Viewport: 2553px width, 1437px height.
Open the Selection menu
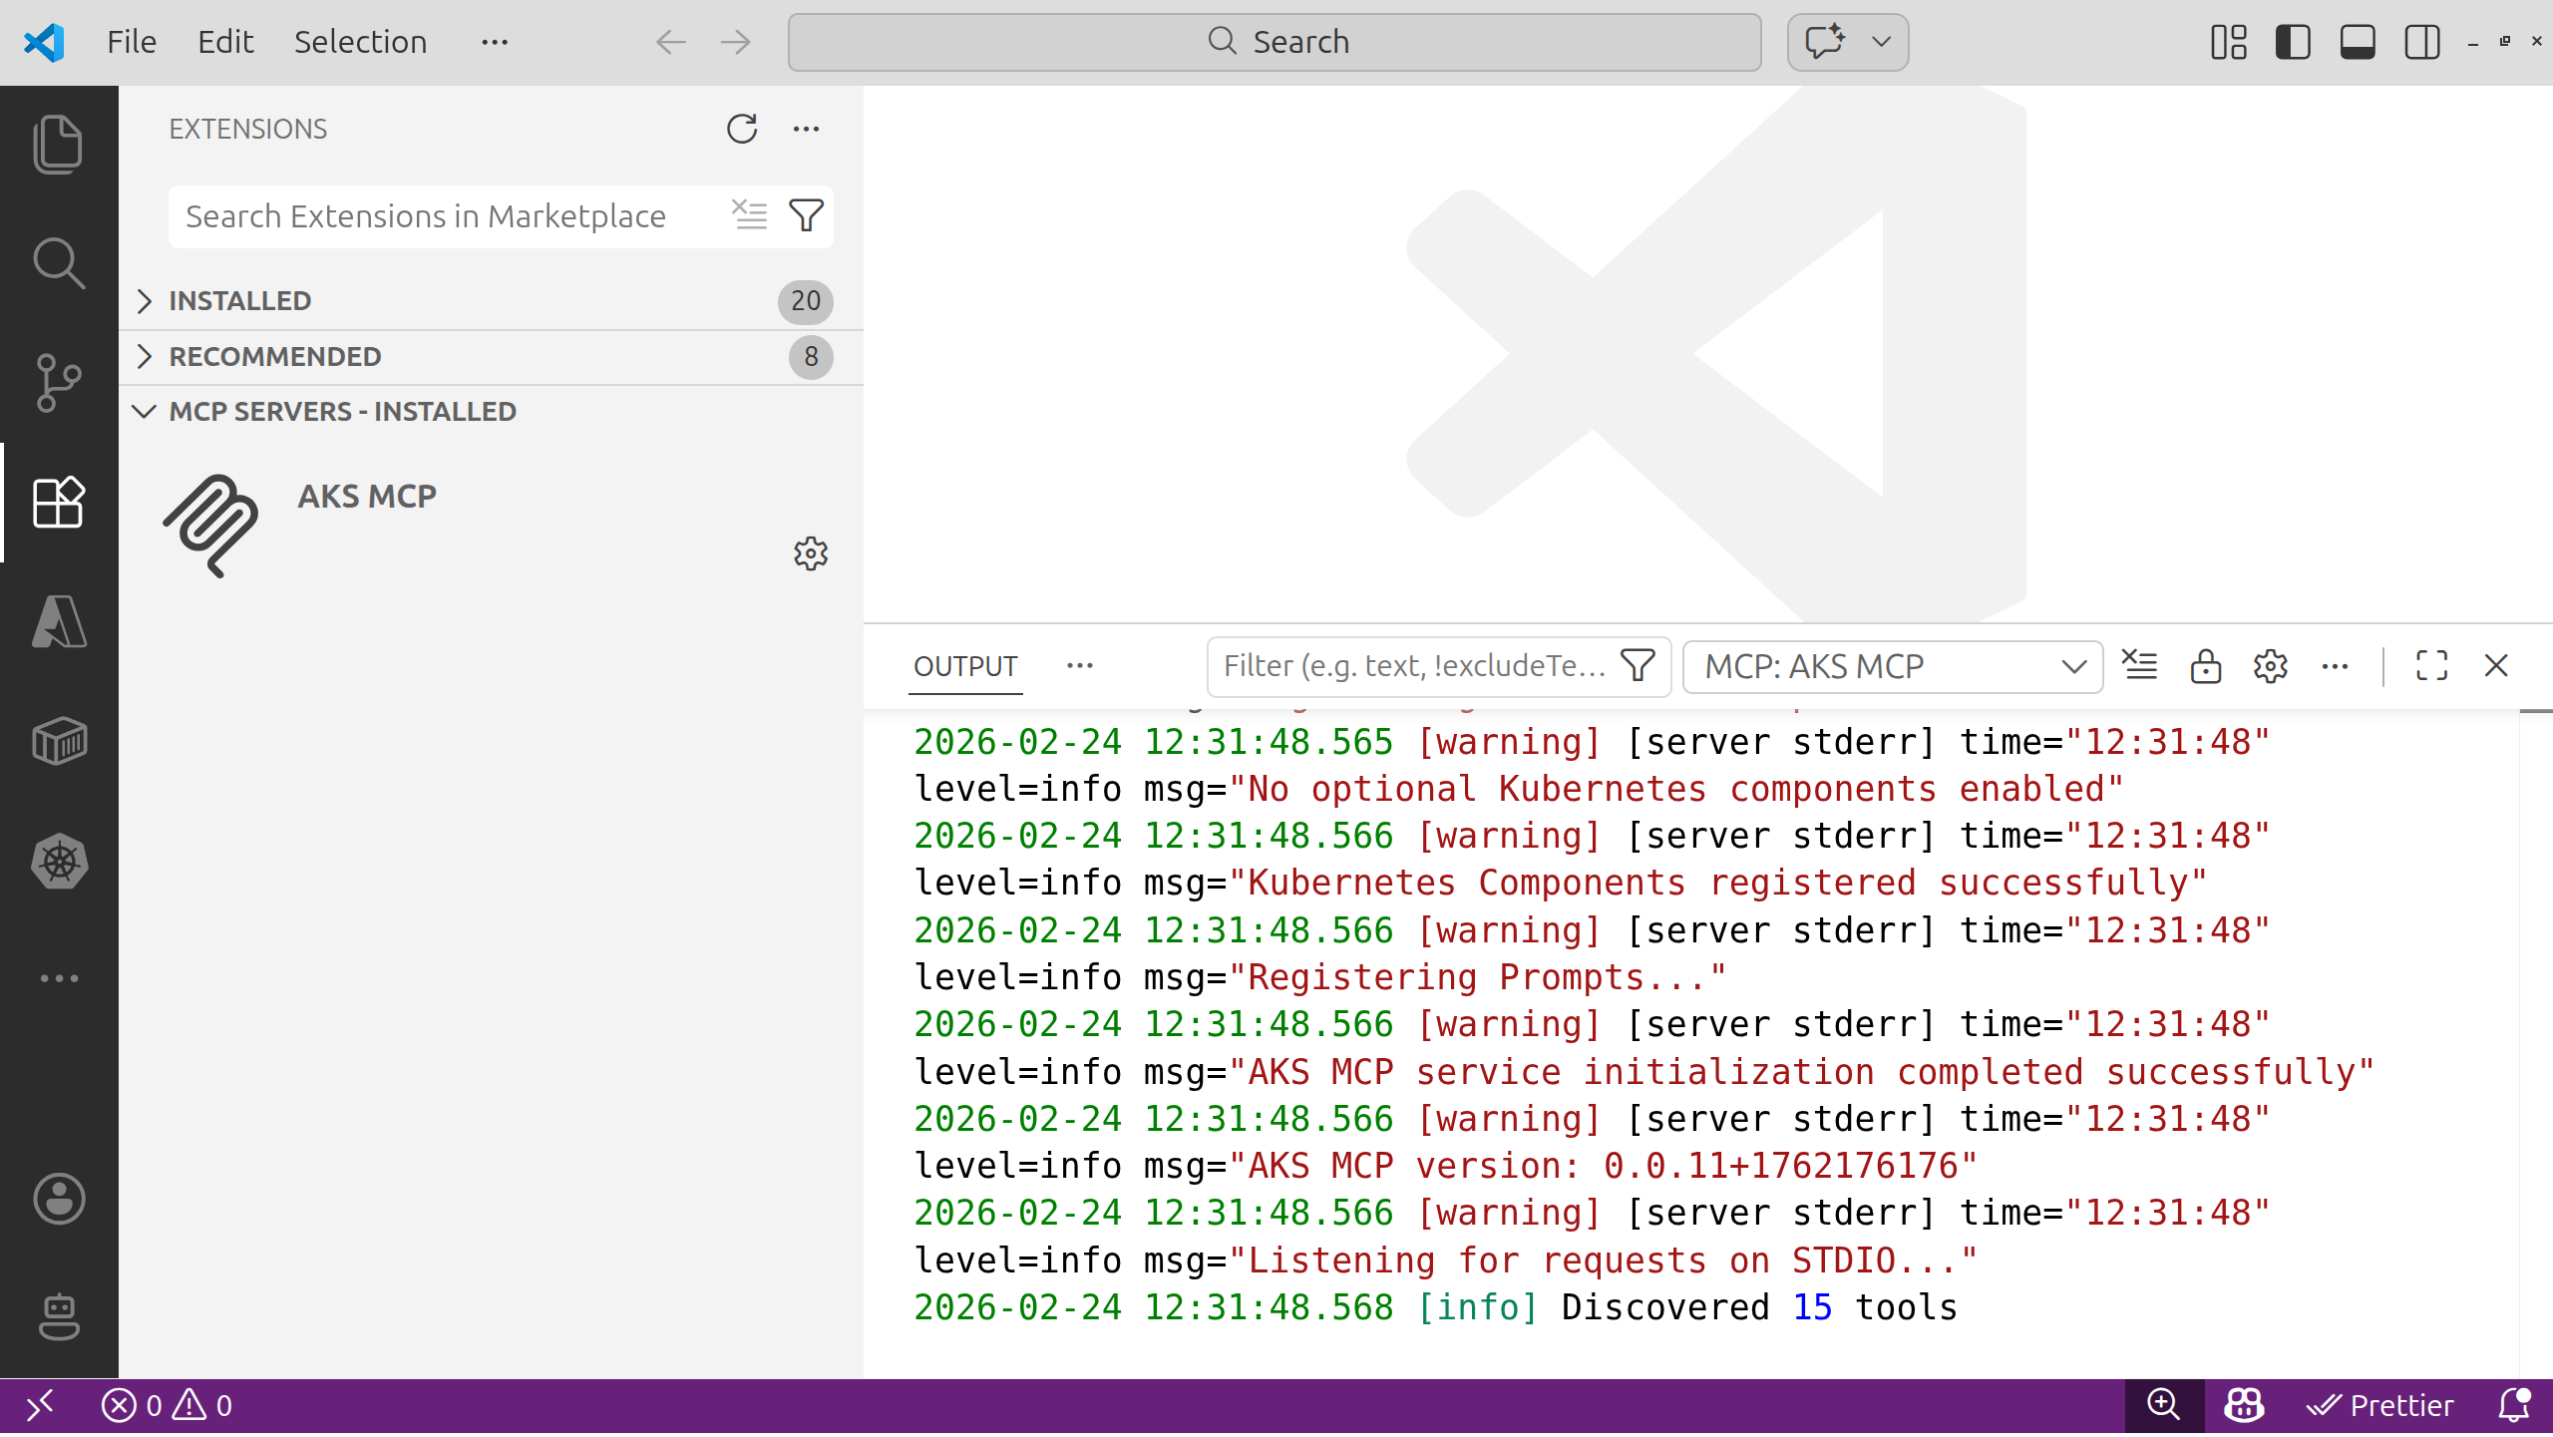(360, 41)
